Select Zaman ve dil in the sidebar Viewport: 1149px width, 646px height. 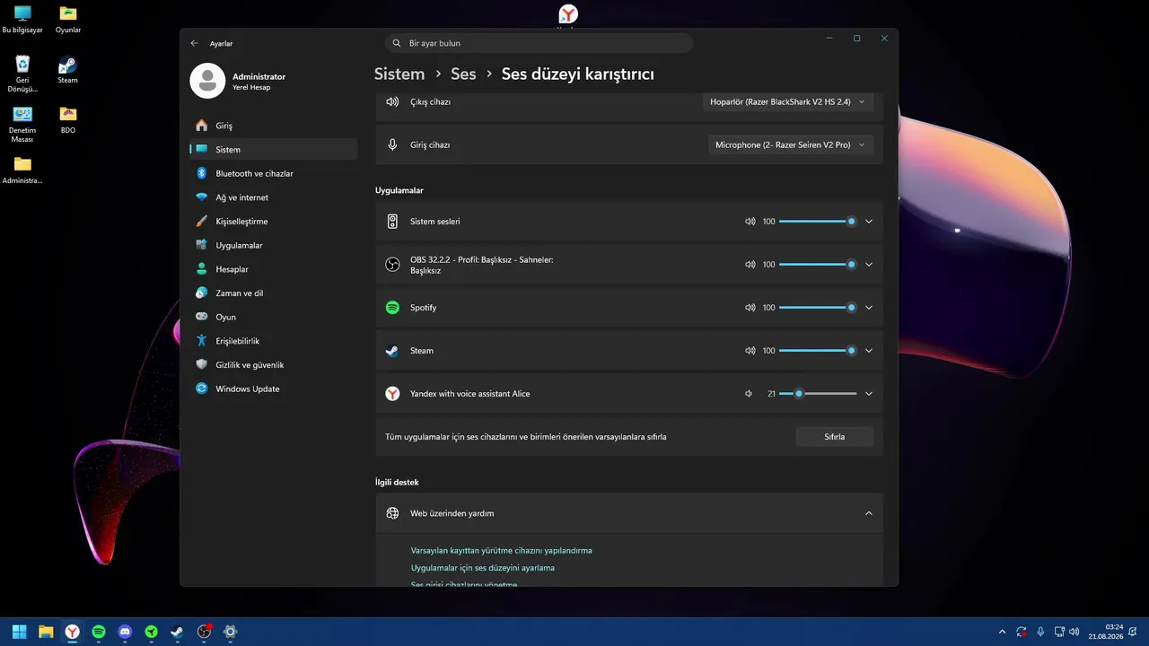(274, 293)
